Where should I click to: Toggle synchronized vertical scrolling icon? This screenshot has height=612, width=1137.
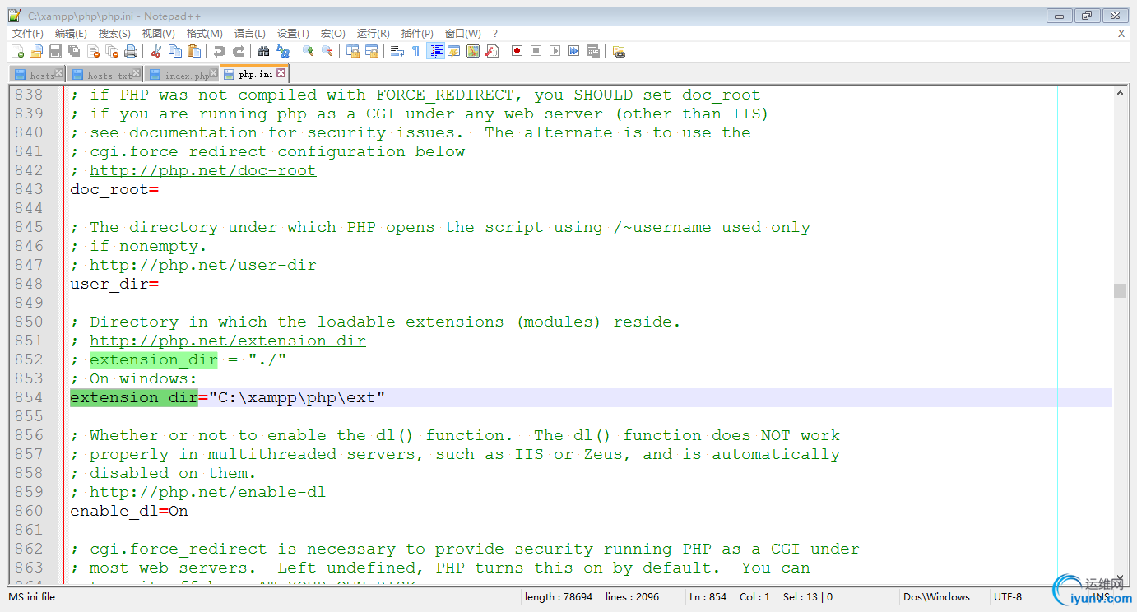pyautogui.click(x=352, y=51)
